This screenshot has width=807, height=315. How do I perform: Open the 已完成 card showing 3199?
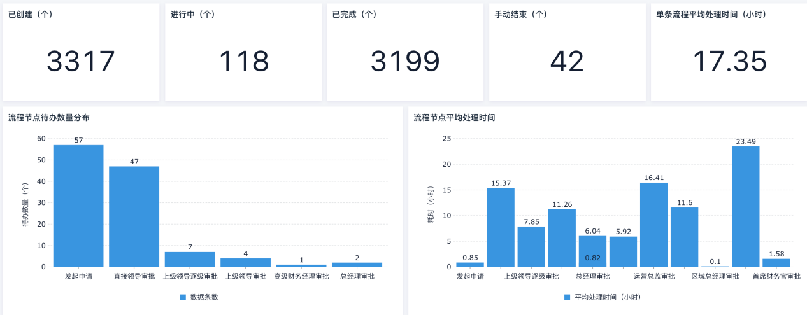[x=405, y=61]
